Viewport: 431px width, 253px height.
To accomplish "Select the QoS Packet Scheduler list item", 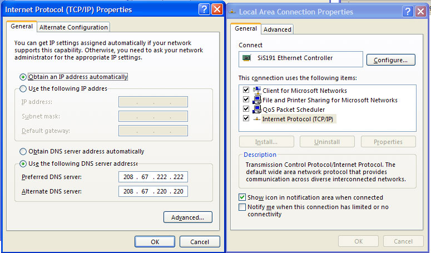I will pos(294,110).
